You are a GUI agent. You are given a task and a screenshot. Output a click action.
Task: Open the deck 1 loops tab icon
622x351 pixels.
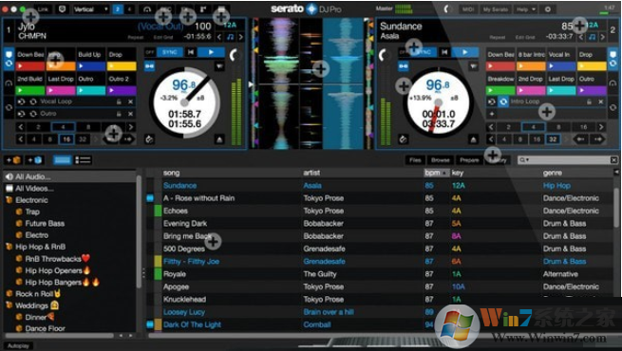pos(9,107)
